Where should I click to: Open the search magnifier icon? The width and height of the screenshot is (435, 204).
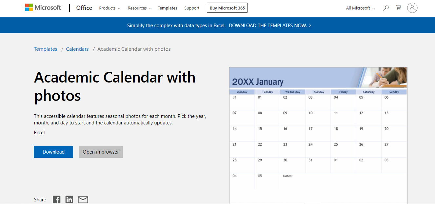tap(386, 8)
